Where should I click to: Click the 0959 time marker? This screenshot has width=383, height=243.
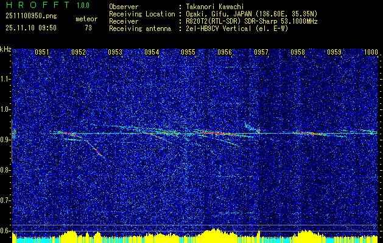(334, 52)
